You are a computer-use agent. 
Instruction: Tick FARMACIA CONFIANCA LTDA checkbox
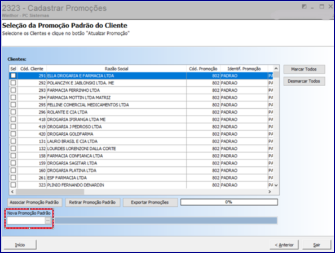point(13,156)
